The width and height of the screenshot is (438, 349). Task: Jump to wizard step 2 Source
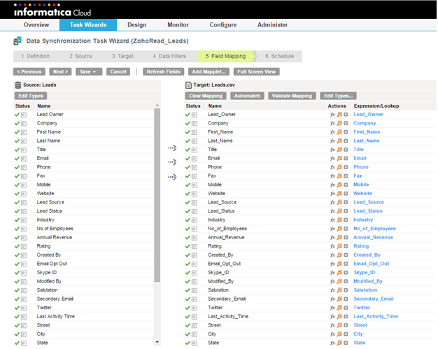point(80,56)
